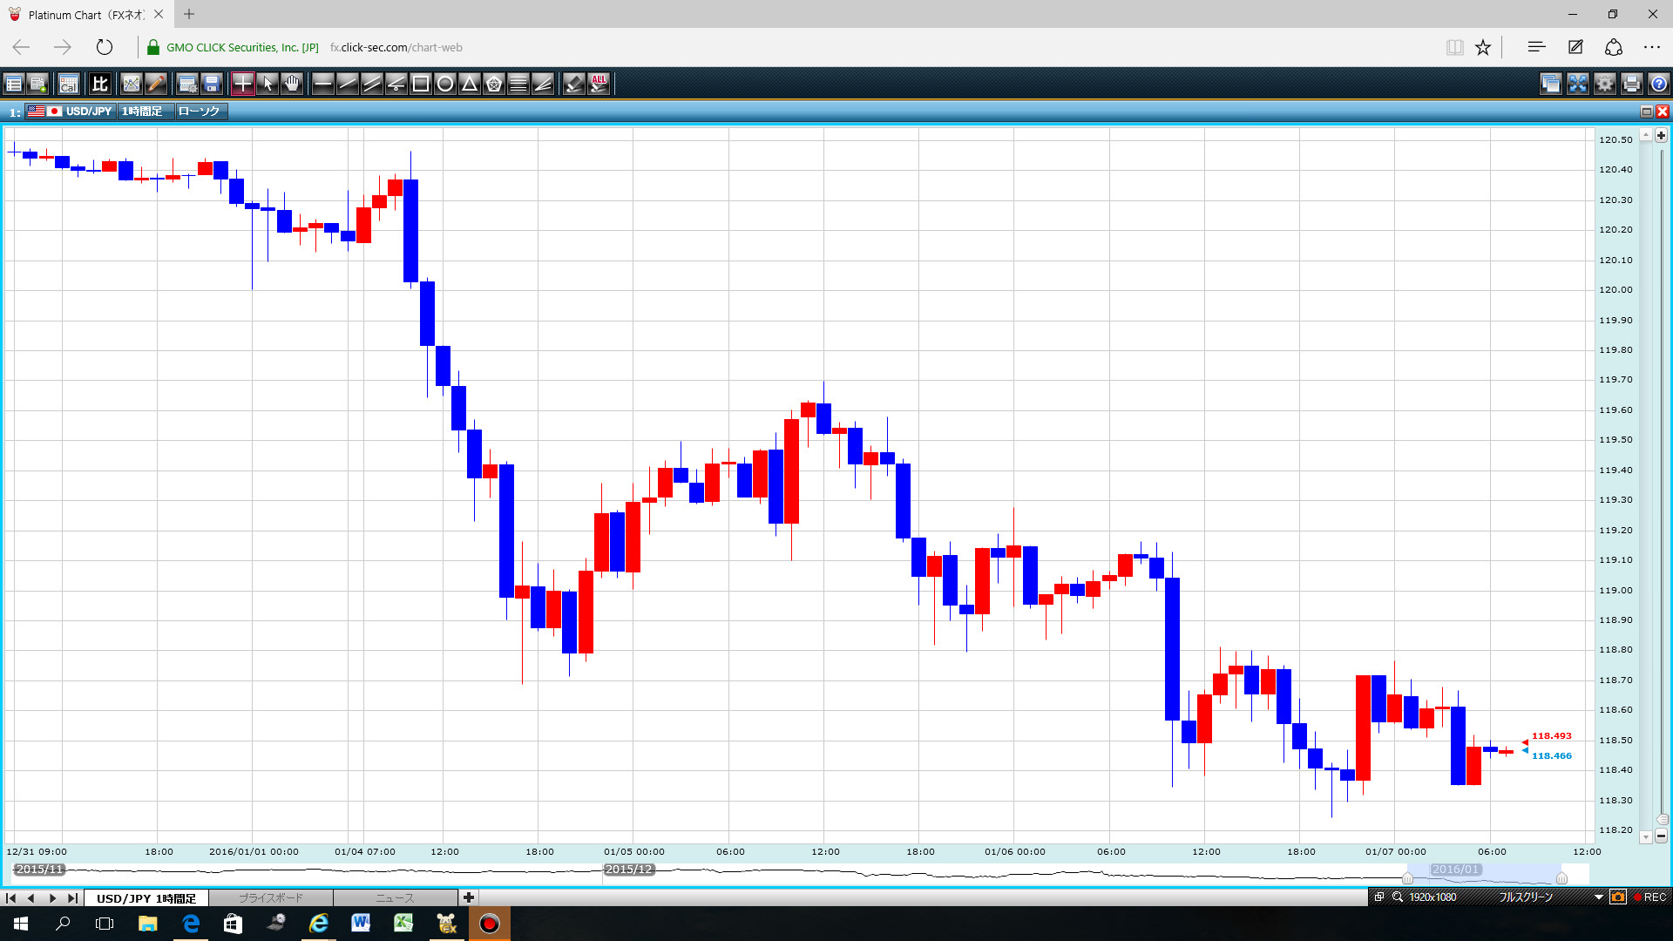Click the save chart floppy icon
1673x941 pixels.
pyautogui.click(x=212, y=84)
